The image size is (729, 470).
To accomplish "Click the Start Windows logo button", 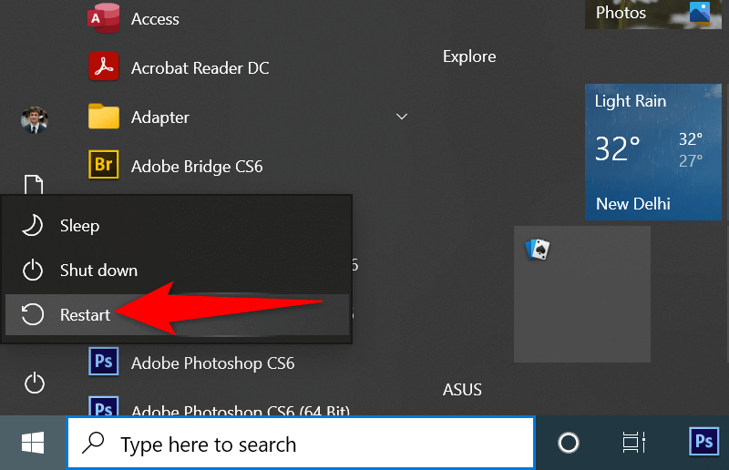I will [x=34, y=444].
